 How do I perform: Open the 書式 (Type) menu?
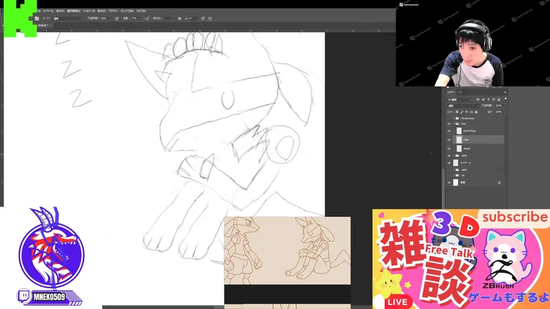pos(61,11)
